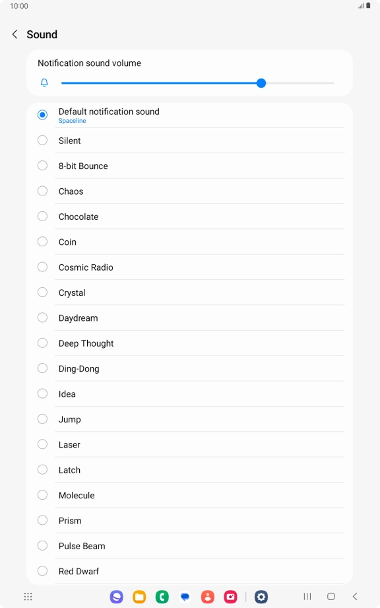This screenshot has width=380, height=608.
Task: Set notification volume slider to the middle
Action: [x=197, y=83]
